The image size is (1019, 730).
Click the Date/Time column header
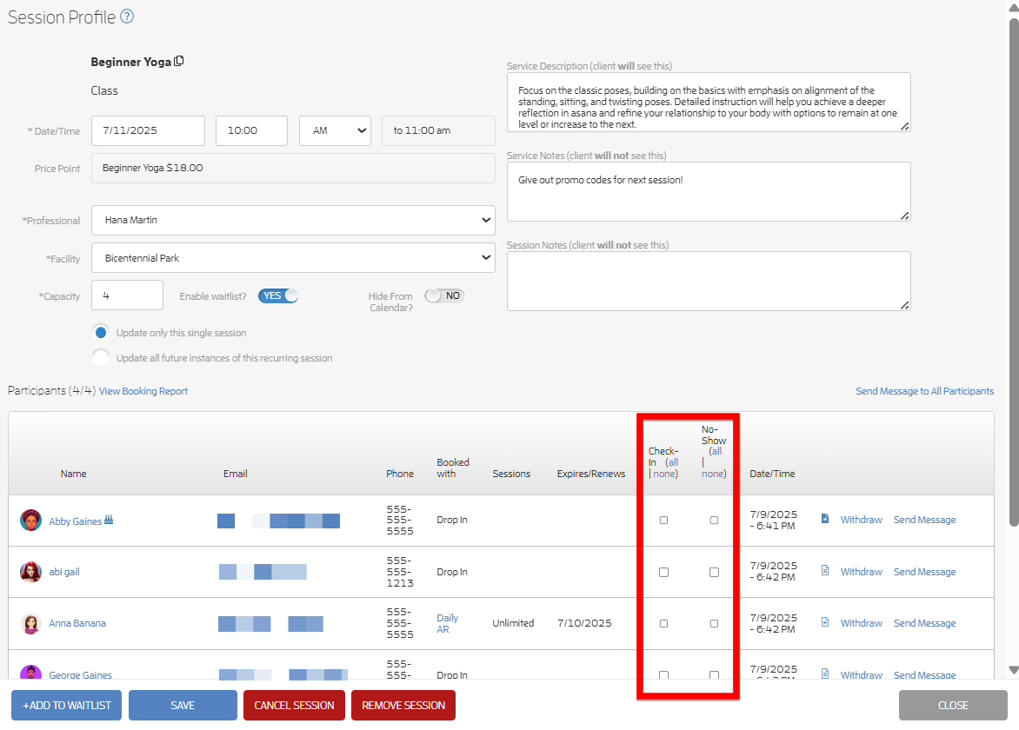[x=772, y=474]
